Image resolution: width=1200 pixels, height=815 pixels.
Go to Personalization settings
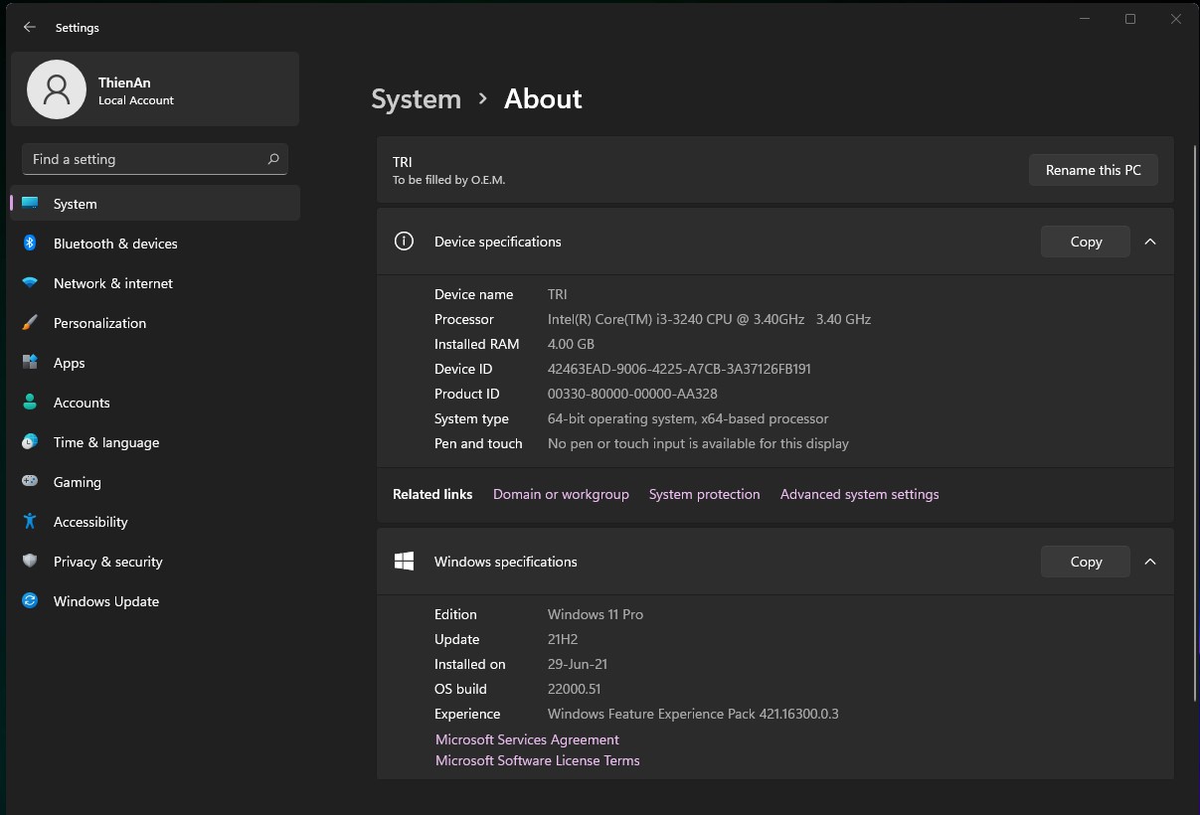tap(155, 323)
